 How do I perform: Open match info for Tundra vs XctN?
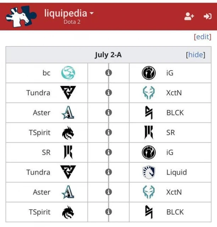coord(108,93)
